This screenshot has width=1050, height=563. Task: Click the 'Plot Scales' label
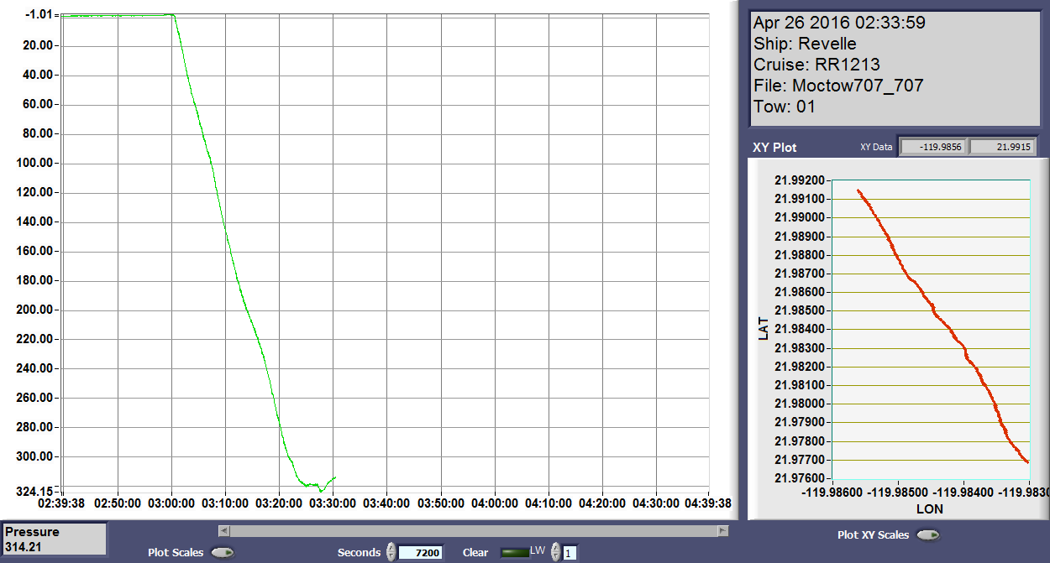[176, 552]
